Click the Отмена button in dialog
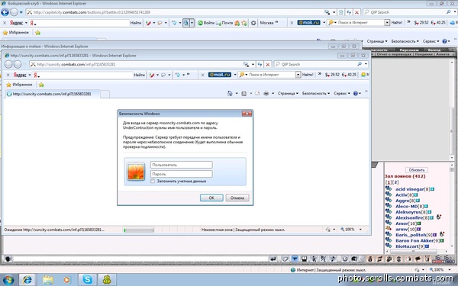Screen dimensions: 458x286 pos(237,198)
